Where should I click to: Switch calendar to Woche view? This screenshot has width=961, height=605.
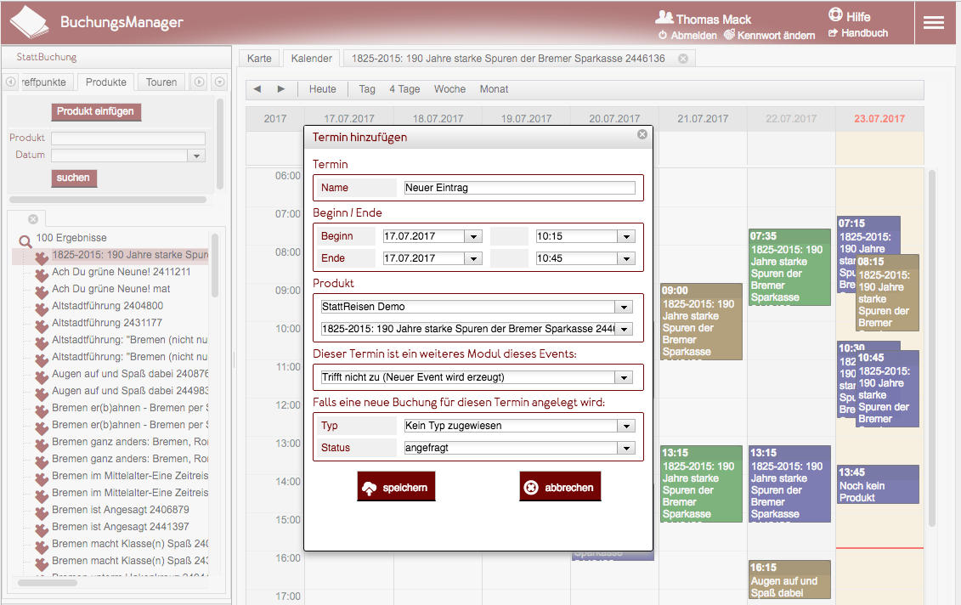coord(449,89)
